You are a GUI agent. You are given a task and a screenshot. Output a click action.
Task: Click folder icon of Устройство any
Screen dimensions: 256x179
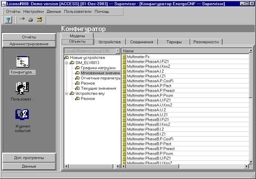point(72,93)
